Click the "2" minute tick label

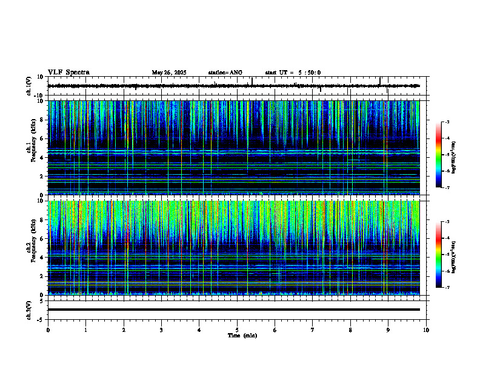(x=124, y=330)
